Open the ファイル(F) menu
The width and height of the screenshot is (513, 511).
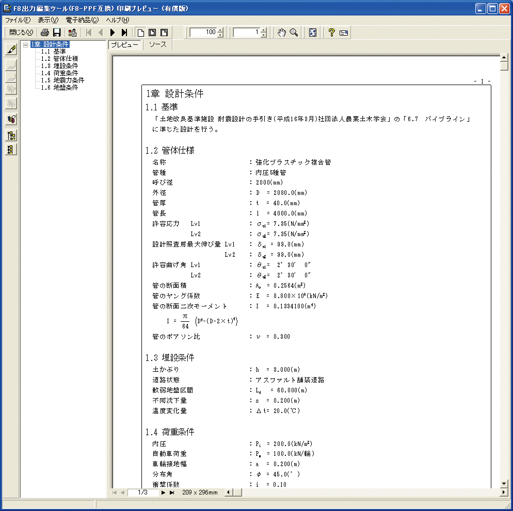(18, 20)
